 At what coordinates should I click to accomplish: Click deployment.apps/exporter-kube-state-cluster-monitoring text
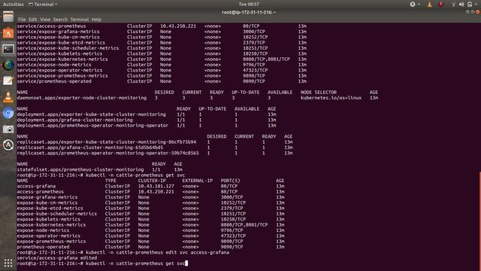point(92,114)
